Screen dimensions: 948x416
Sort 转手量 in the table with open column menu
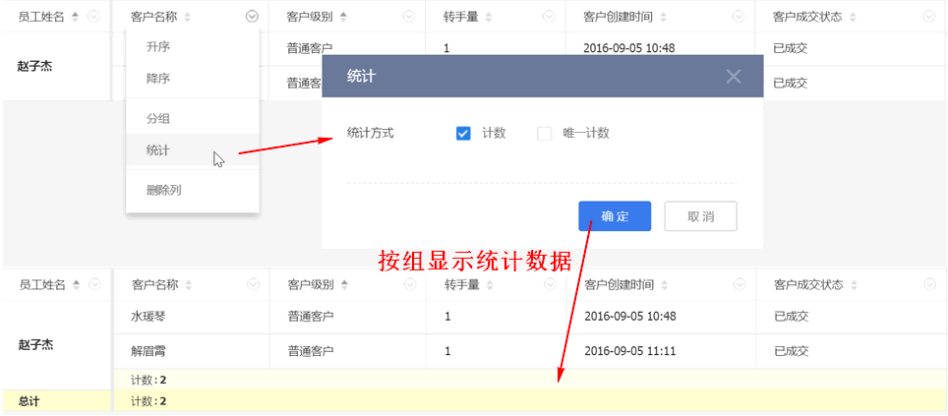[x=489, y=17]
